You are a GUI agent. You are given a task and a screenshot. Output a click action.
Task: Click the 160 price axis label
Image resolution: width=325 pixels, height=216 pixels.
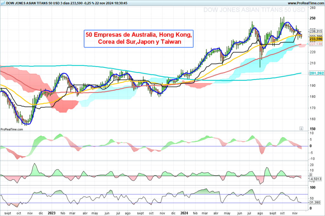313,119
